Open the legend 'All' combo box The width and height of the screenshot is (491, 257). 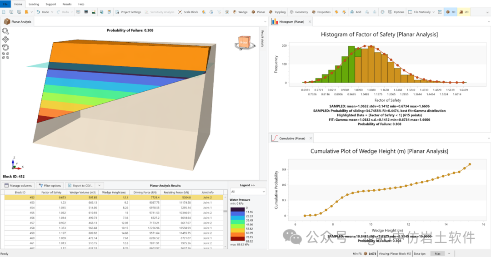247,192
